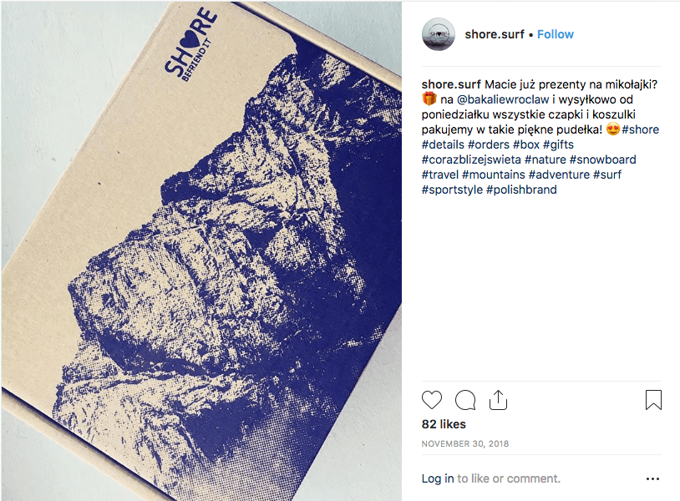Open the #shore hashtag
Viewport: 680px width, 501px height.
(x=640, y=129)
